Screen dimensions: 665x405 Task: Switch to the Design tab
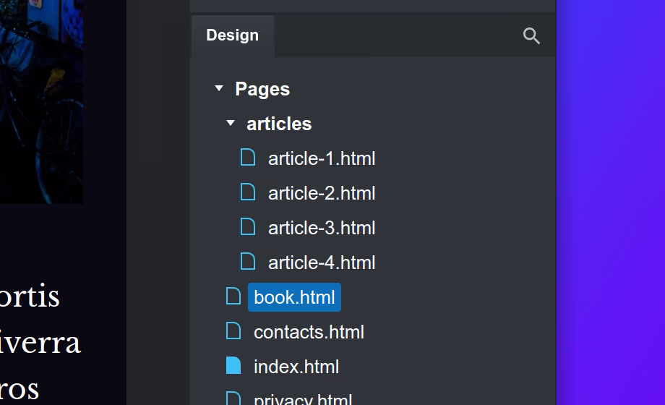pos(232,35)
